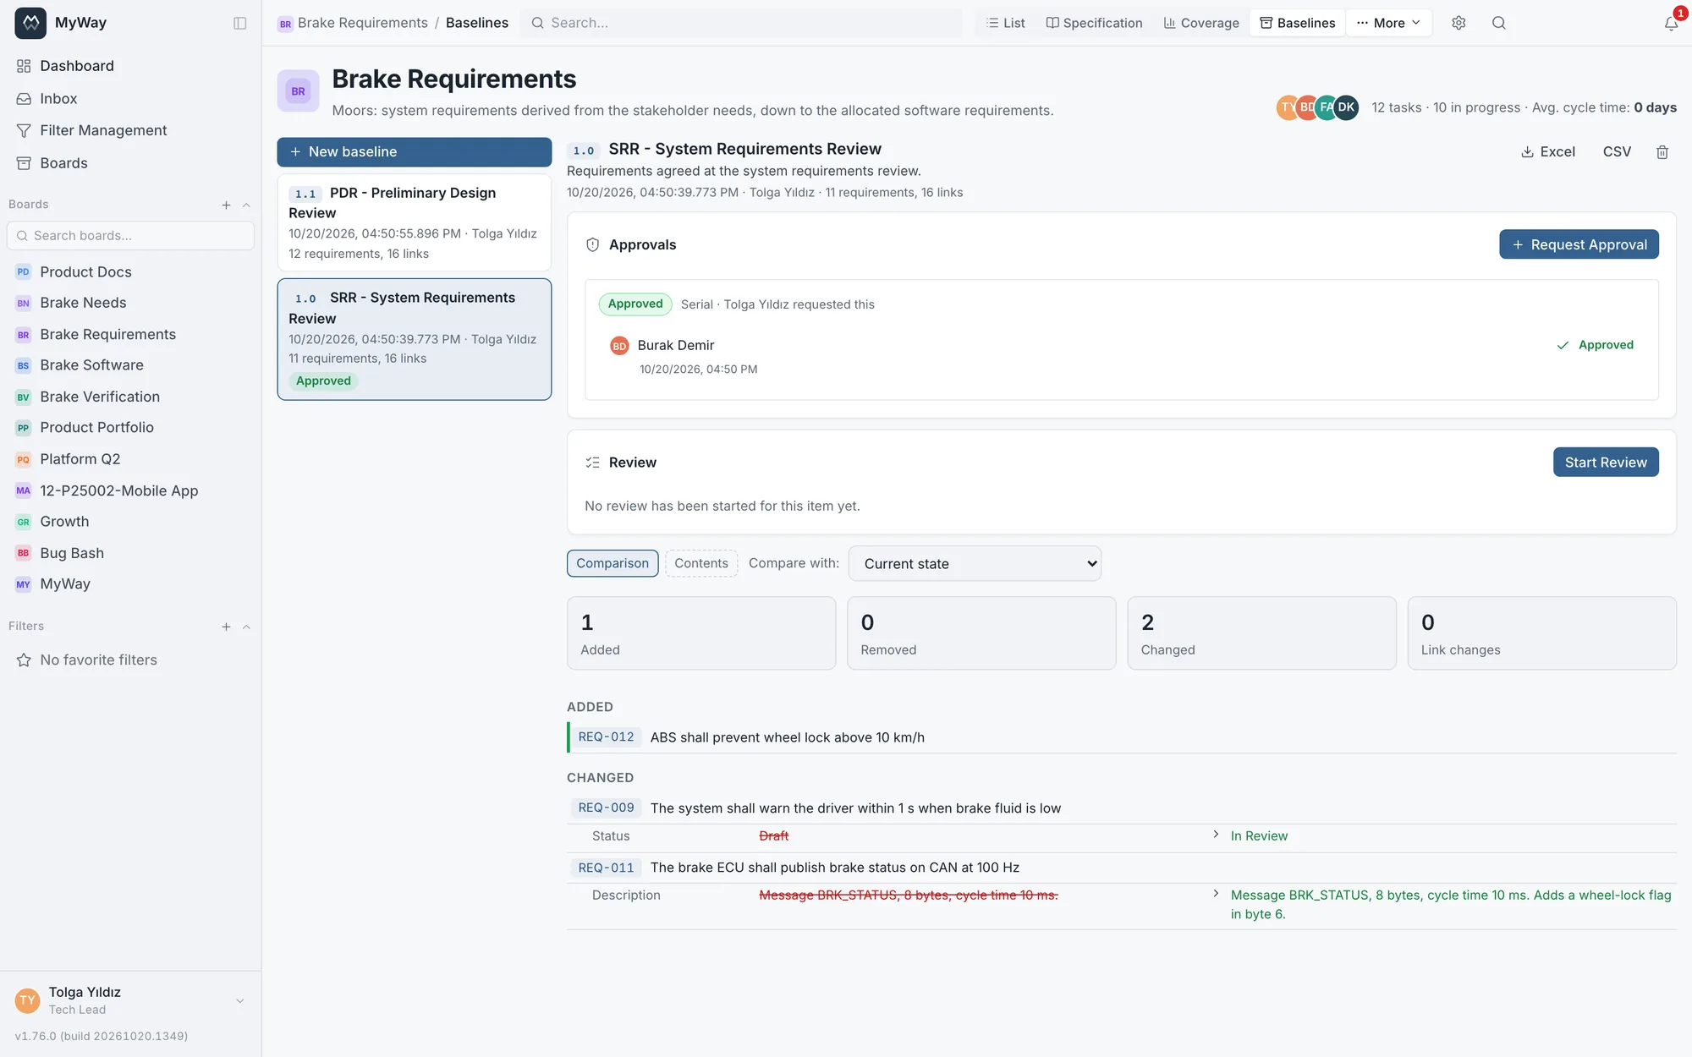Click Start Review button
The width and height of the screenshot is (1692, 1057).
point(1606,462)
